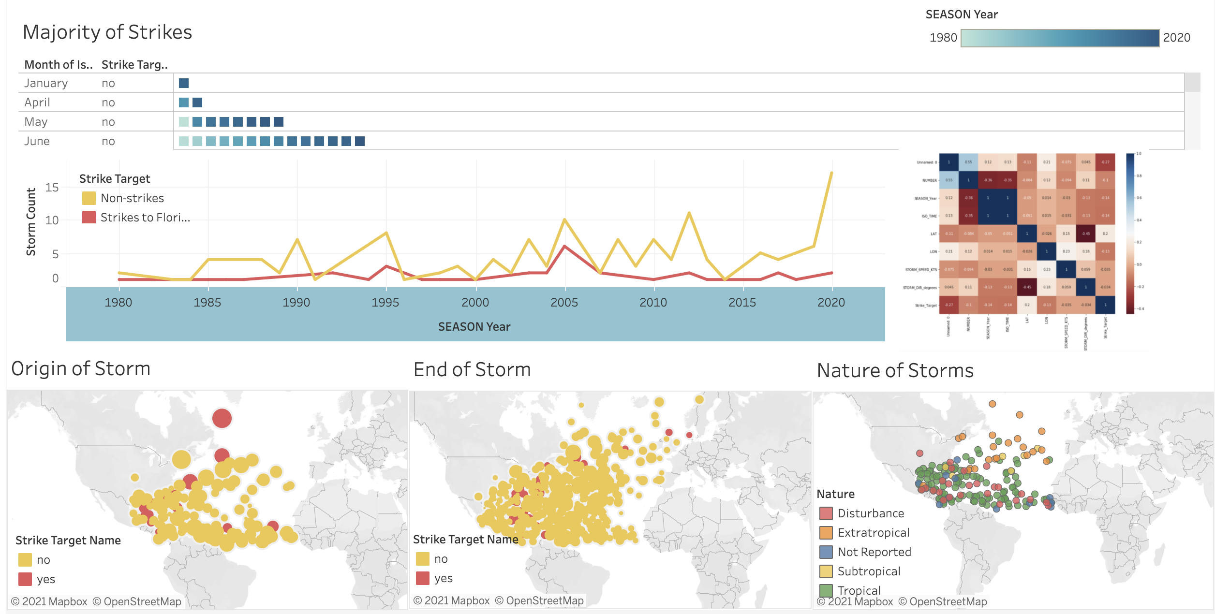Image resolution: width=1215 pixels, height=614 pixels.
Task: Click the Origin of Storm title
Action: (x=81, y=369)
